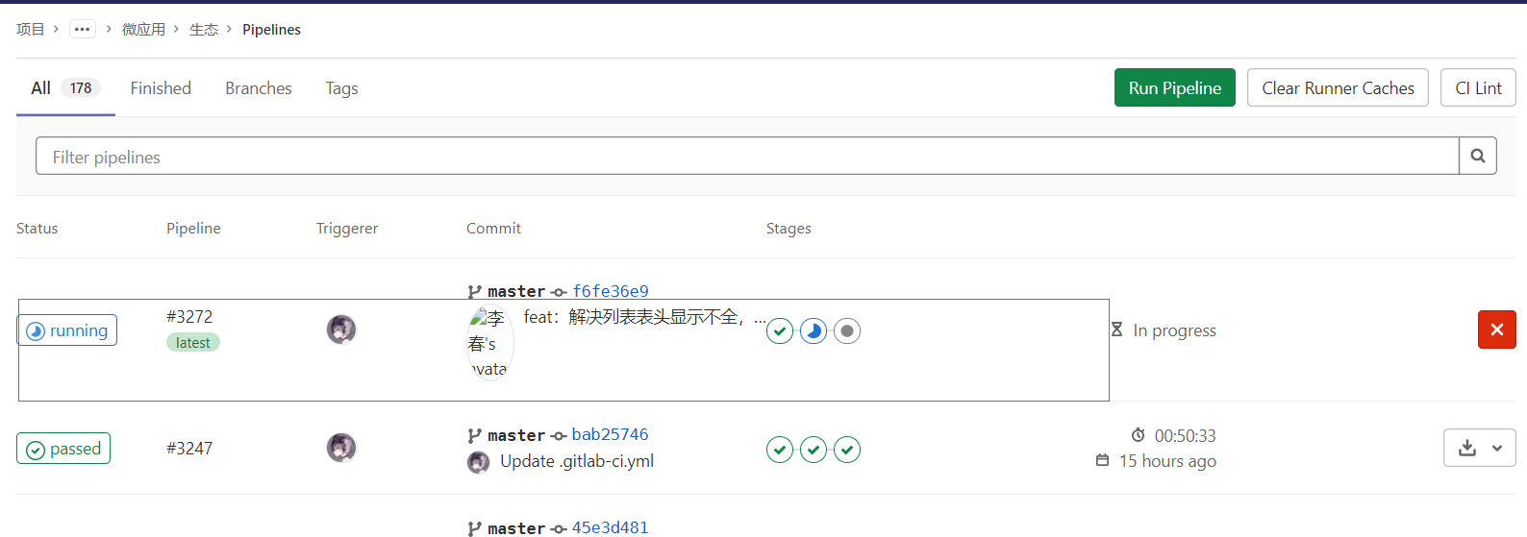The image size is (1527, 537).
Task: Expand the download artifacts dropdown for #3247
Action: [1479, 448]
